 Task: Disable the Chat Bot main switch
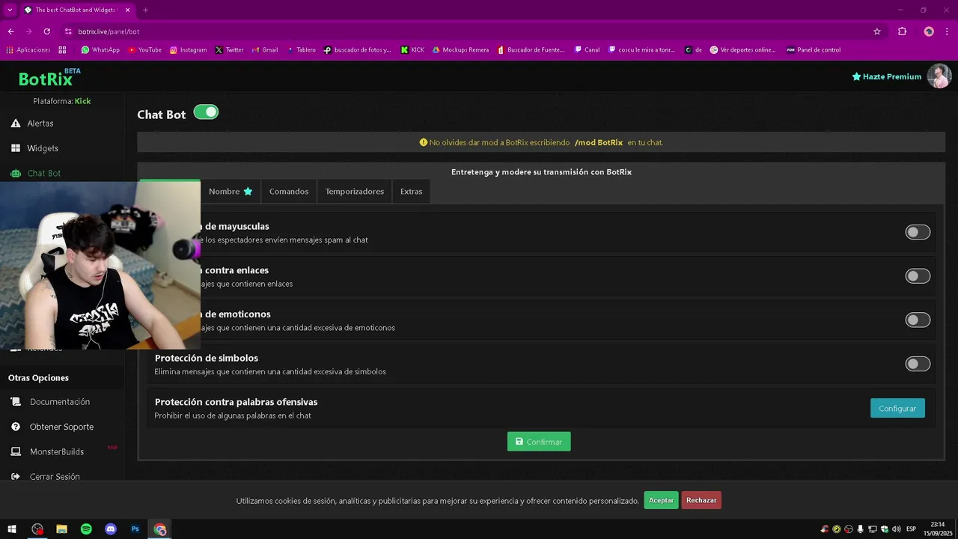206,112
